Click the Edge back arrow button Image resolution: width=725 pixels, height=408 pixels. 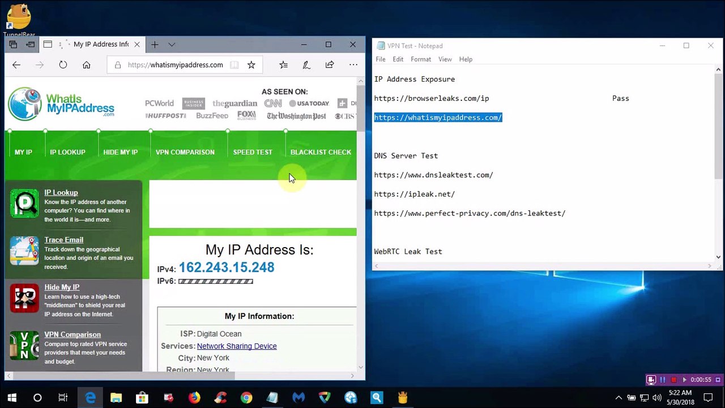pyautogui.click(x=16, y=65)
